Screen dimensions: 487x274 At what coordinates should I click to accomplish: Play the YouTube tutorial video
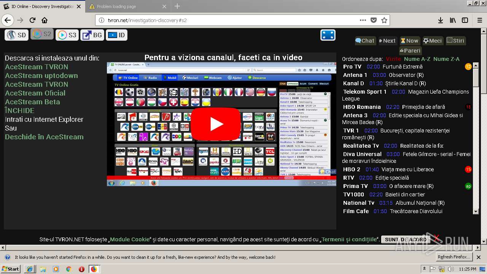point(216,124)
